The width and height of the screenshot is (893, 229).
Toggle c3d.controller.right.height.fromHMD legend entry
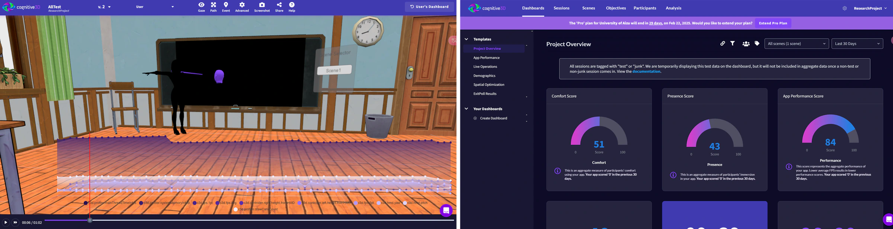pyautogui.click(x=267, y=203)
